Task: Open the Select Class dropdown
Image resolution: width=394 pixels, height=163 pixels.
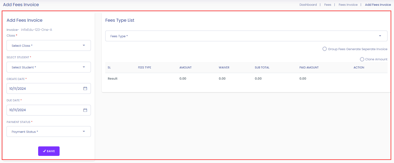Action: pos(48,45)
